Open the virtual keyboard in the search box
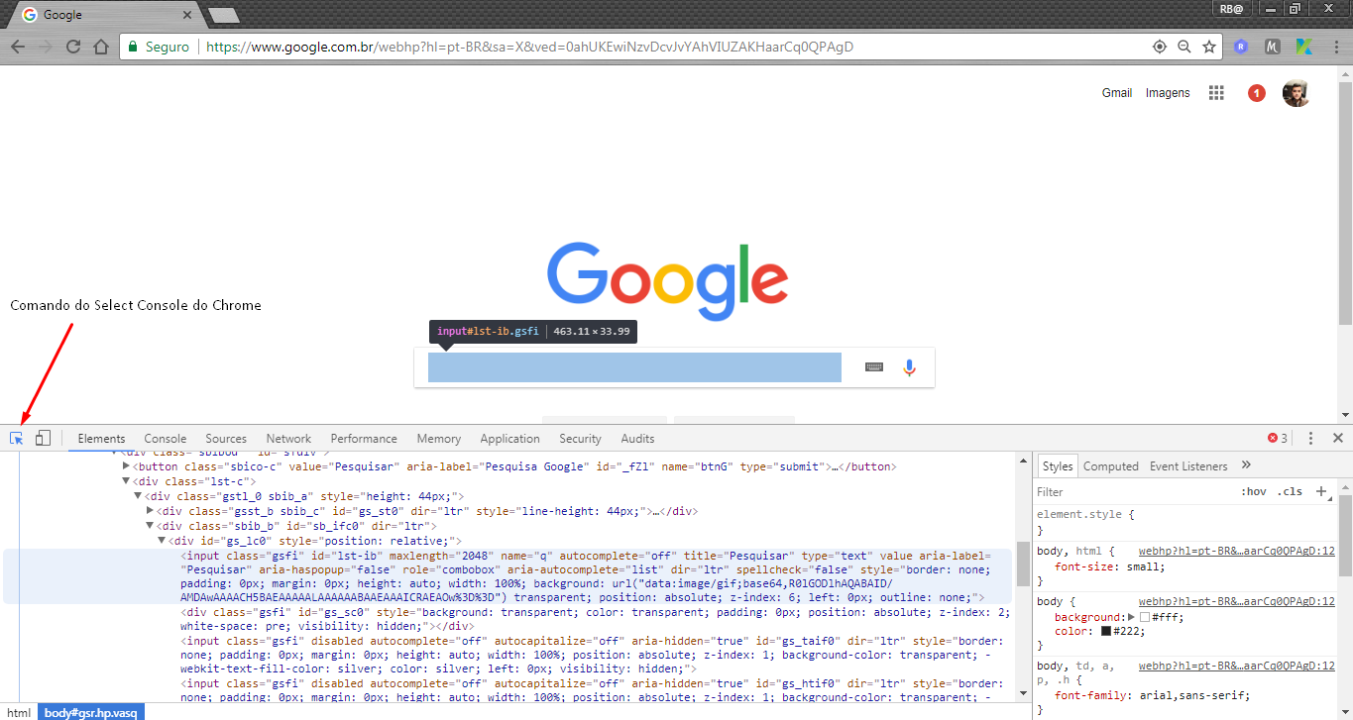The width and height of the screenshot is (1353, 720). (x=873, y=367)
